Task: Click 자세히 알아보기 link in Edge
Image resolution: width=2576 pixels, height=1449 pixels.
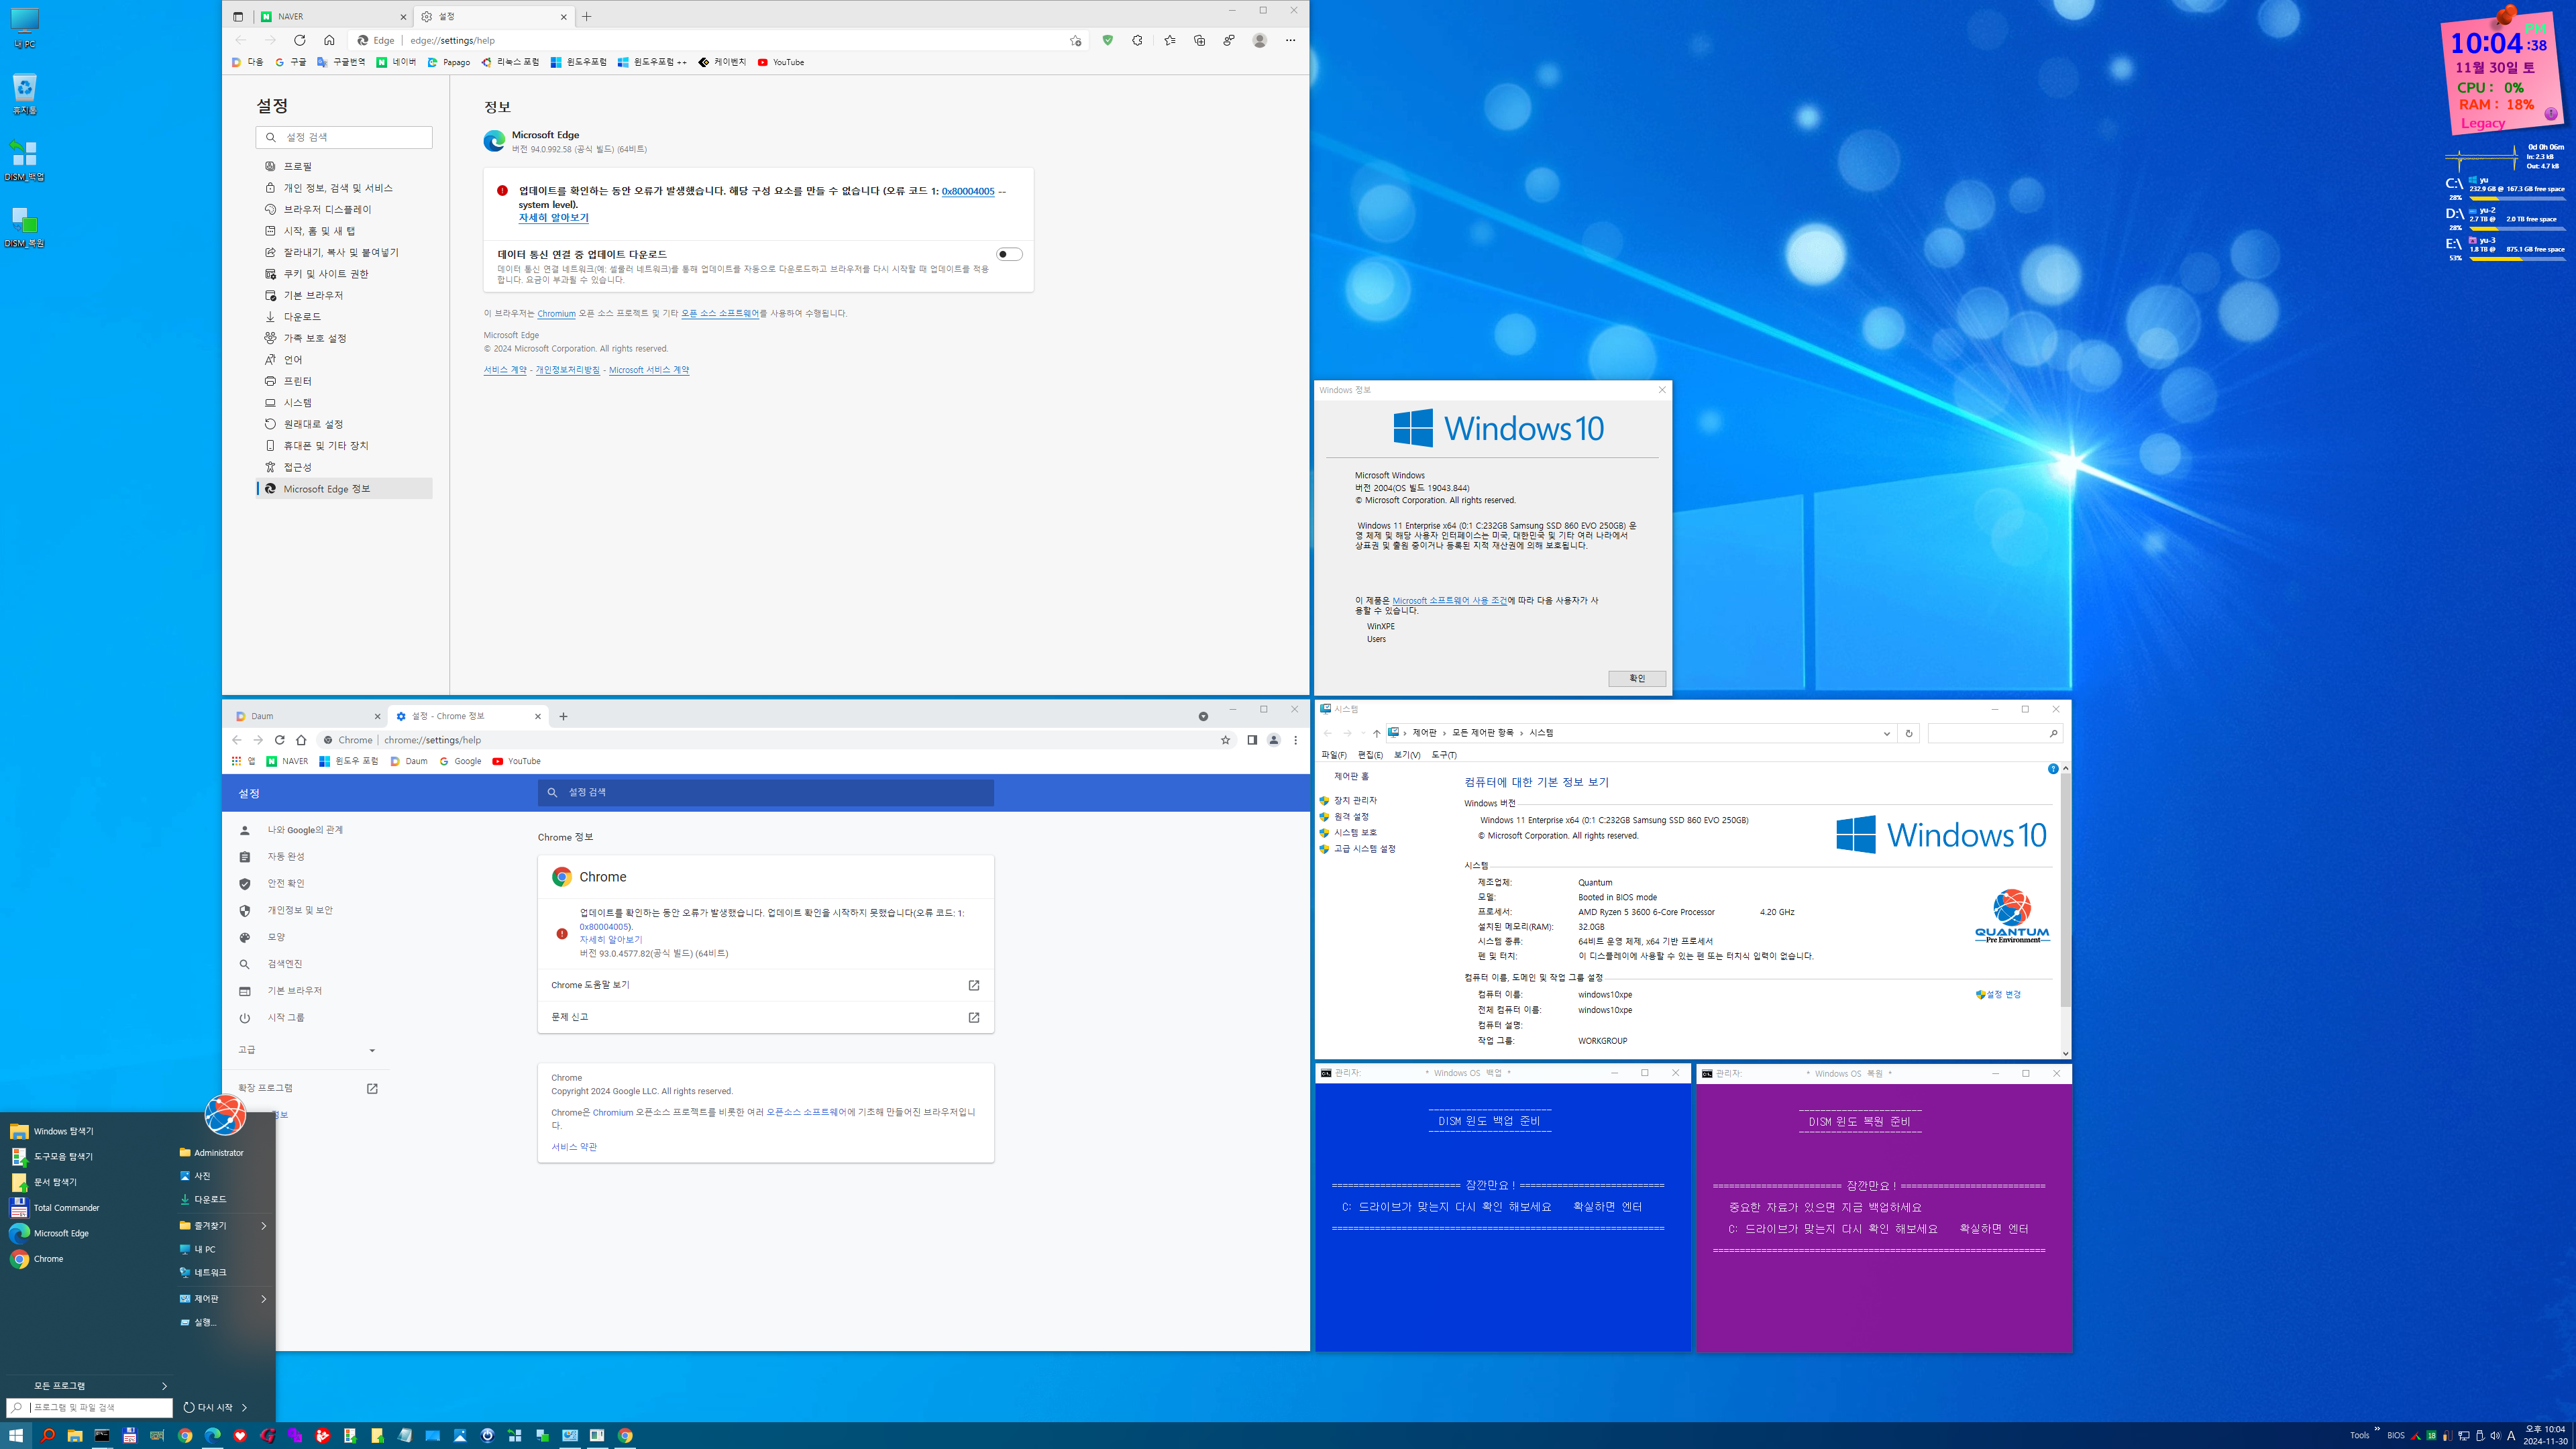Action: pos(553,217)
